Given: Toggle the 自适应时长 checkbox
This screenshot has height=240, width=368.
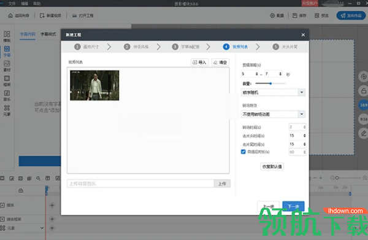Looking at the screenshot, I should click(x=243, y=152).
